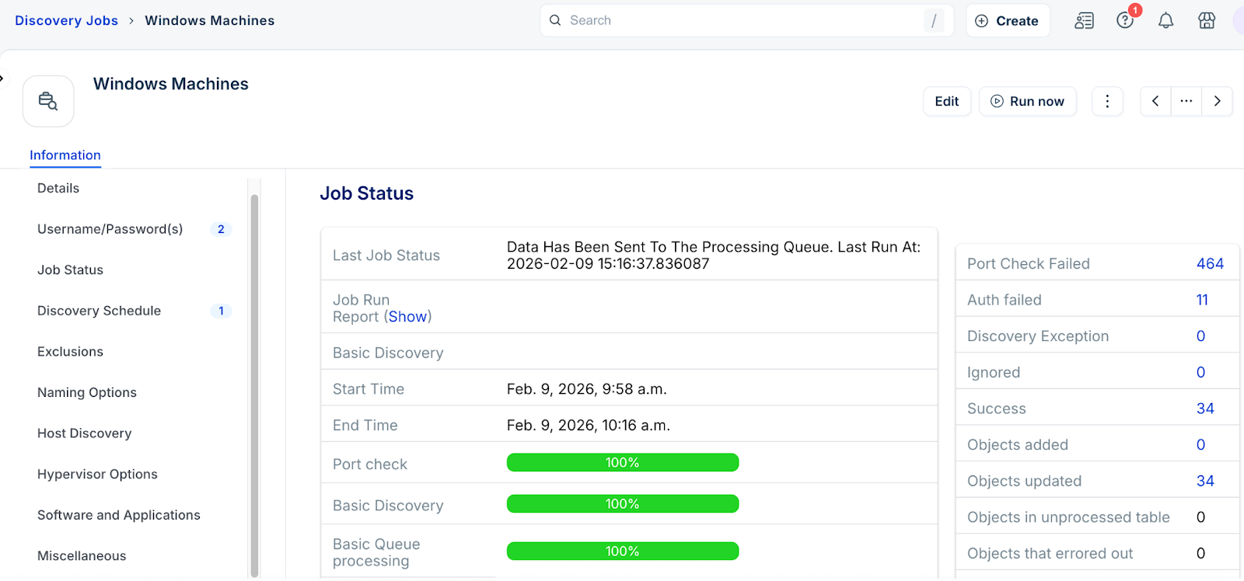The width and height of the screenshot is (1244, 581).
Task: Click the End Time value 10:16 a.m.
Action: tap(589, 426)
